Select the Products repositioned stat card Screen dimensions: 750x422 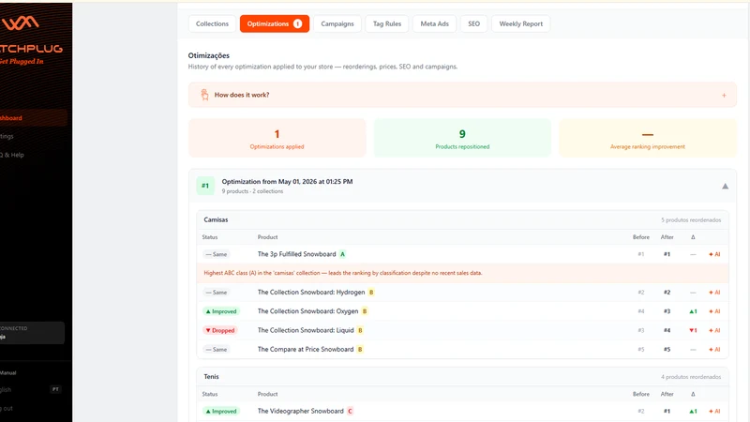[462, 138]
